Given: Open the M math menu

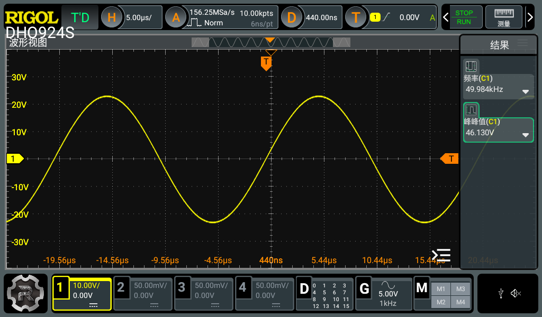Looking at the screenshot, I should click(x=422, y=288).
